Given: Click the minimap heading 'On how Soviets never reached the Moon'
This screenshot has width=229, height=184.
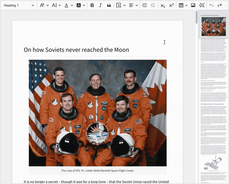Looking at the screenshot, I should pyautogui.click(x=210, y=15).
